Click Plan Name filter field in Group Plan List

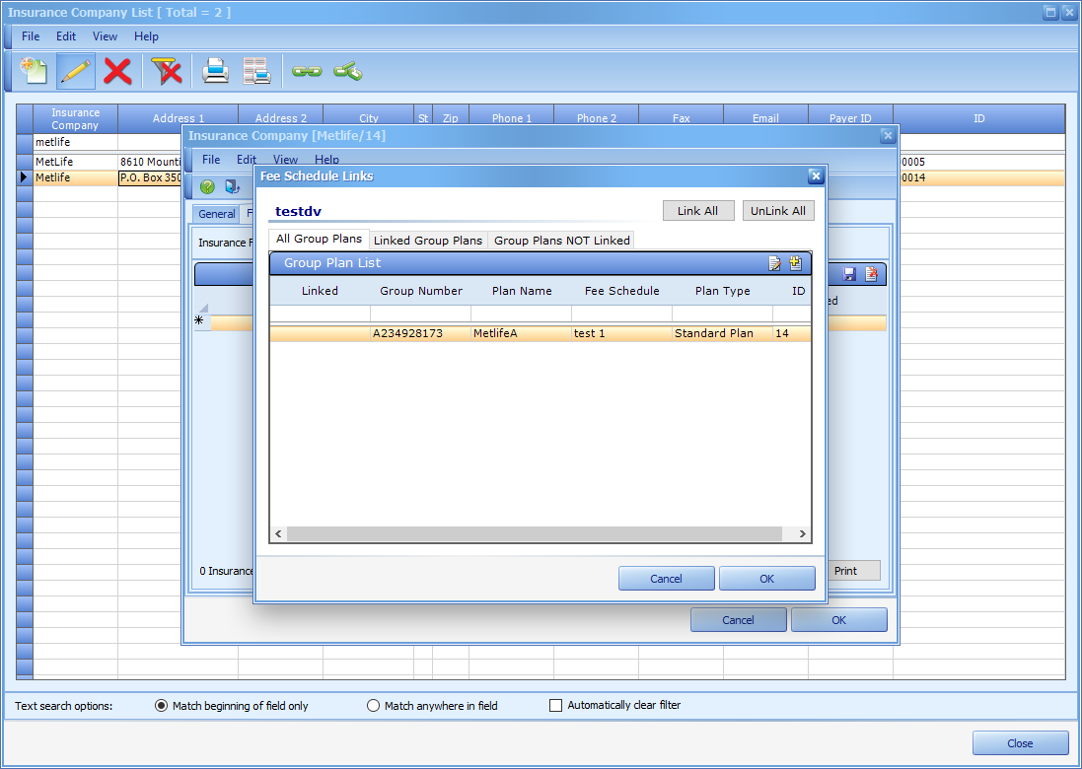[521, 314]
